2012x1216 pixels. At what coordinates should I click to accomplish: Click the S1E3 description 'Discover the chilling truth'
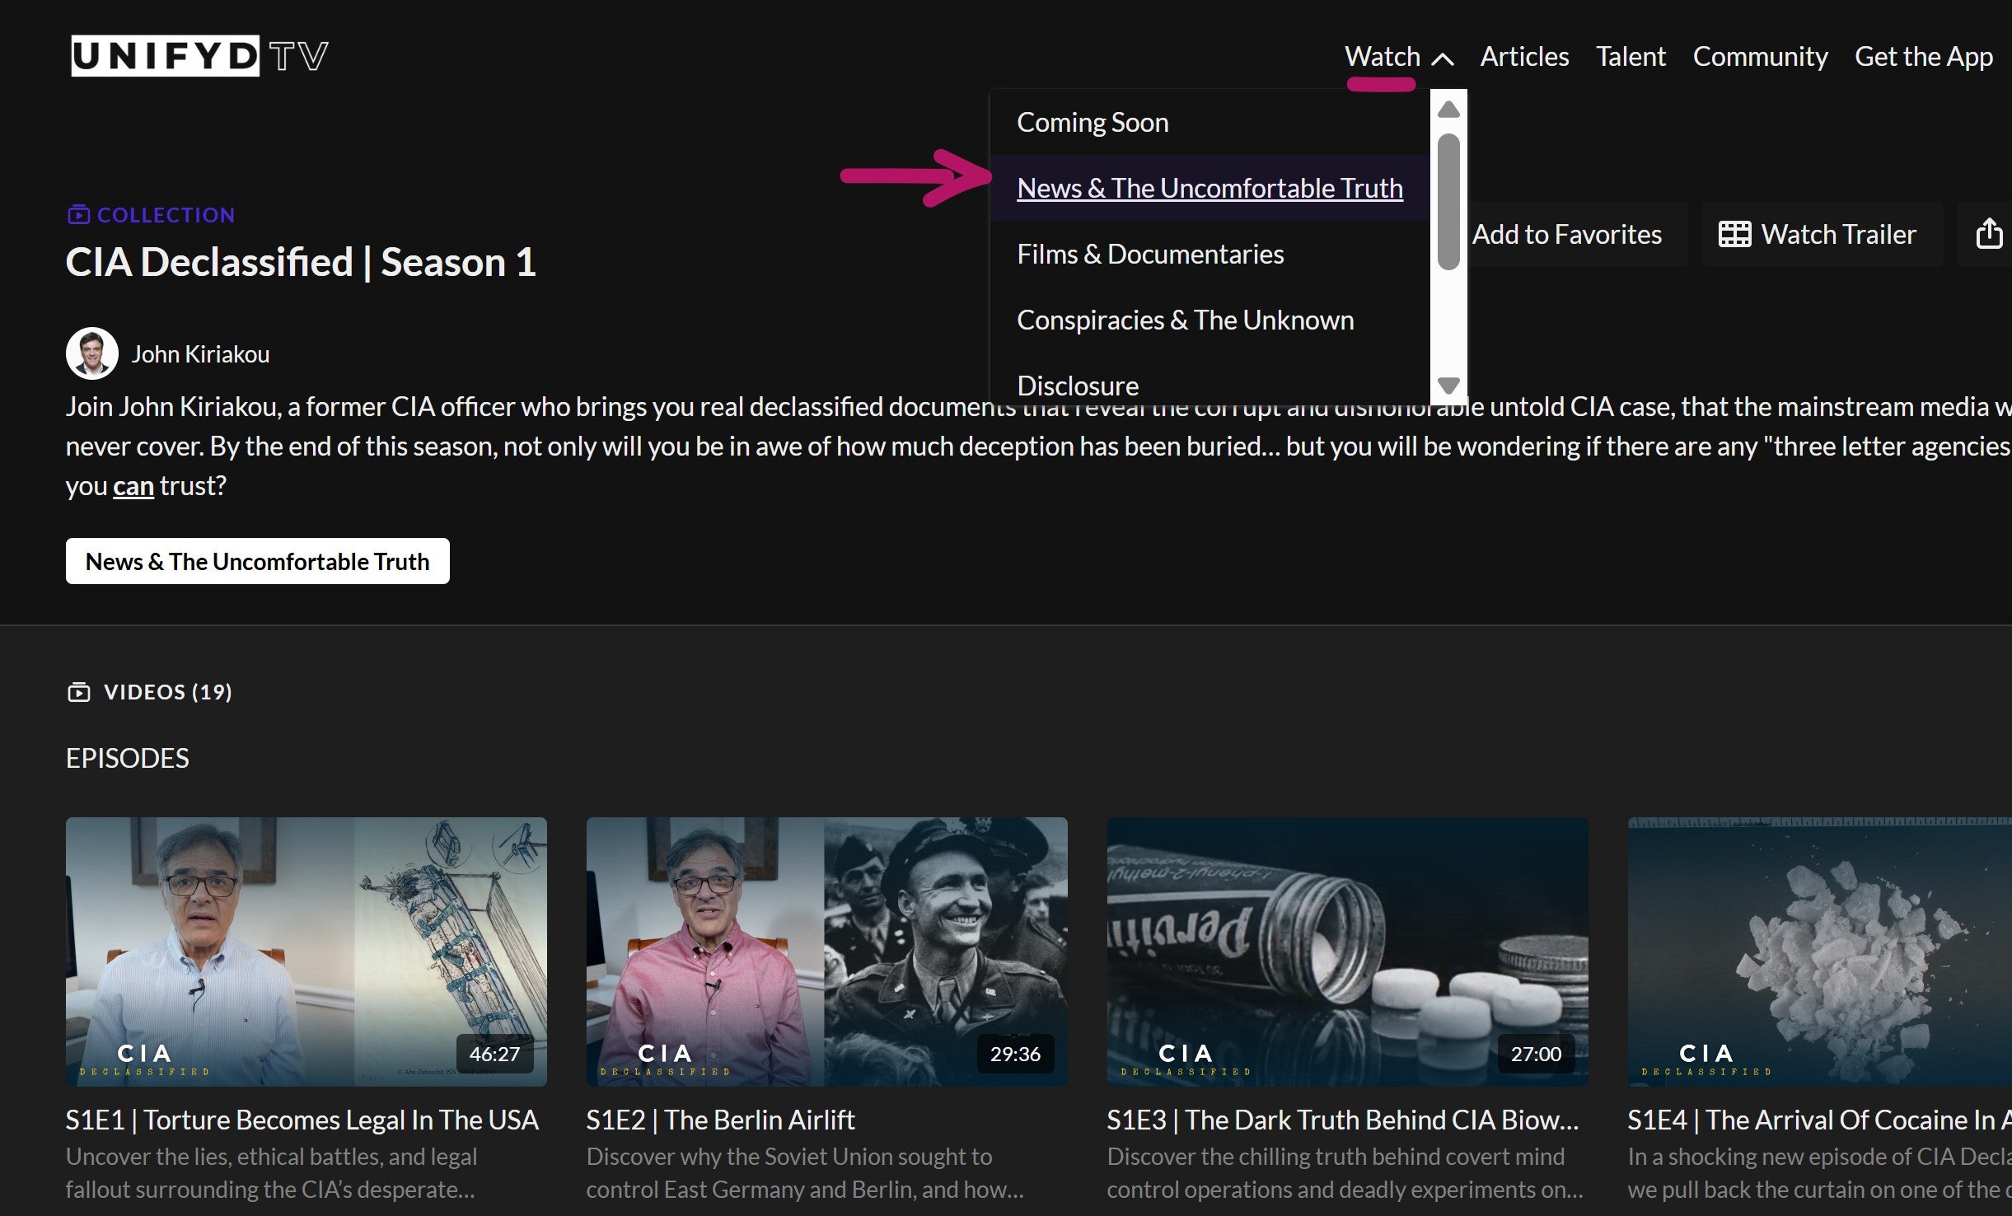(1345, 1173)
